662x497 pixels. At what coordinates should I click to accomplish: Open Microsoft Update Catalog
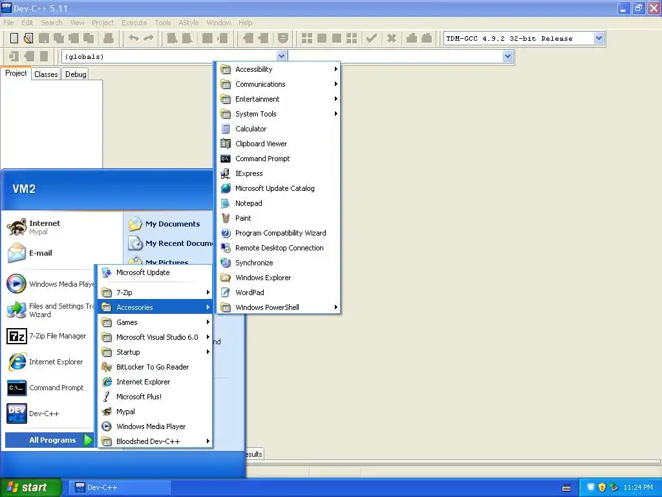point(278,188)
